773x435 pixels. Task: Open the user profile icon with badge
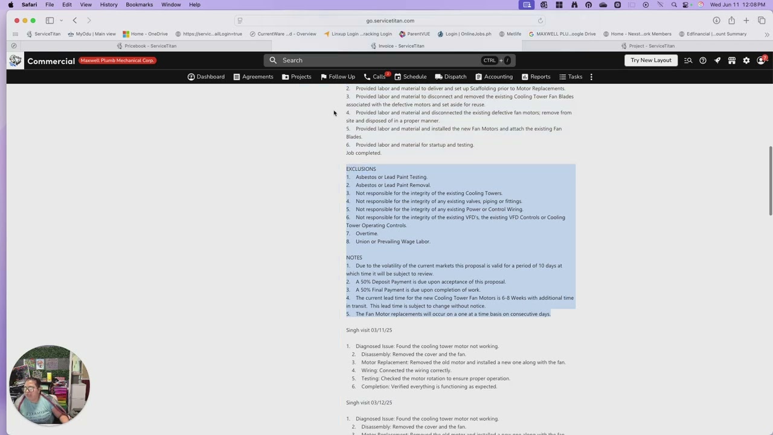coord(762,60)
